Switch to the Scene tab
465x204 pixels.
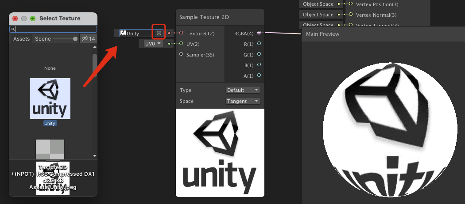(x=43, y=39)
